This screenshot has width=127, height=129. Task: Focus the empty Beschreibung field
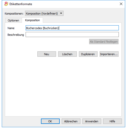72,34
